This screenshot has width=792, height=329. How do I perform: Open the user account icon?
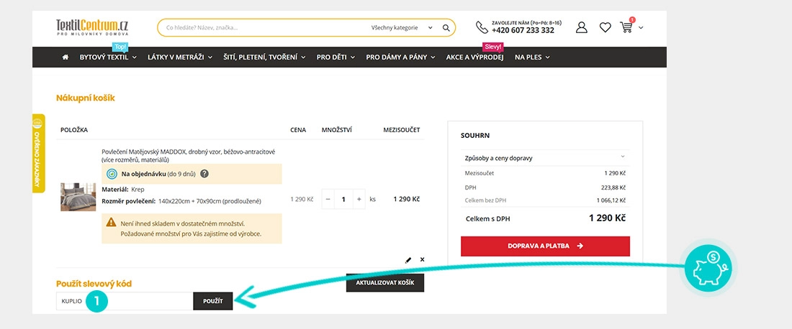point(581,27)
